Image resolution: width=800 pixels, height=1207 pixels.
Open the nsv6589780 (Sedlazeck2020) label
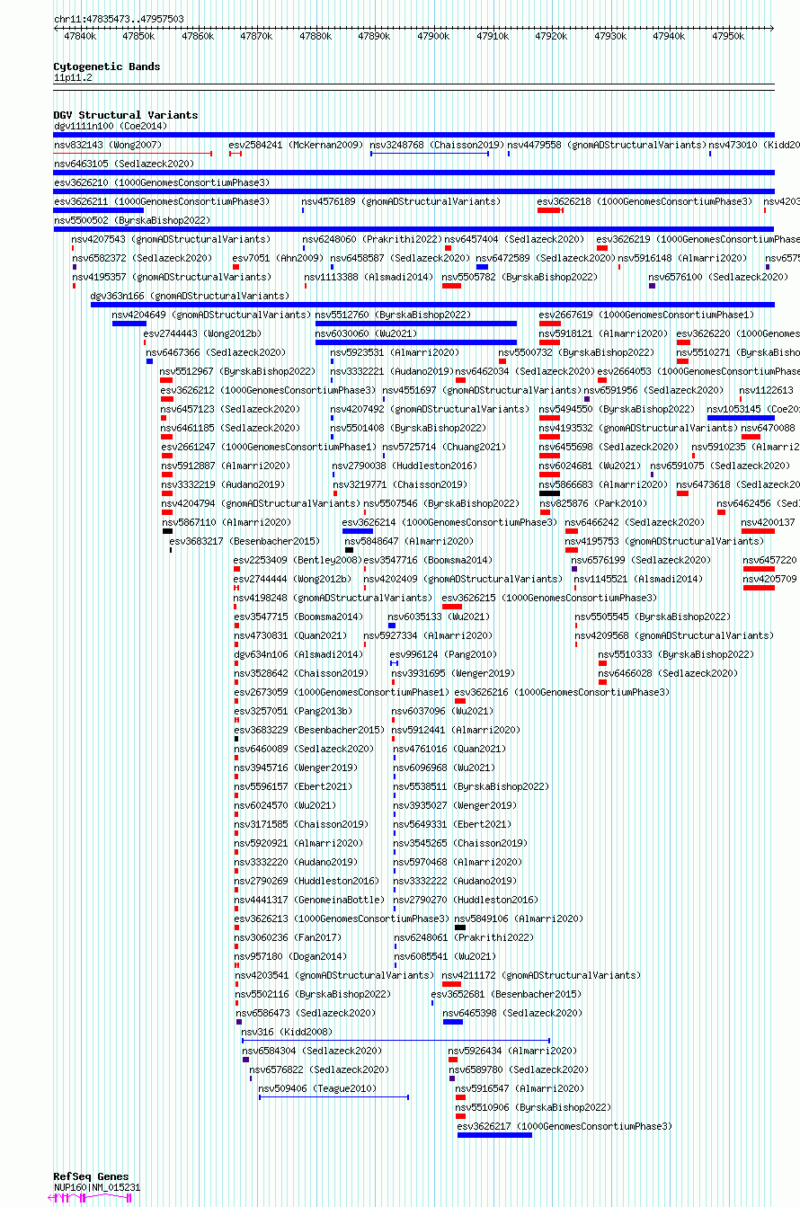tap(517, 1069)
